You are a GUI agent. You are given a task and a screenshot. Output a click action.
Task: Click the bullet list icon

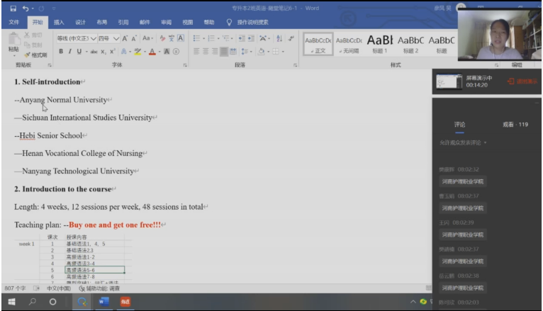198,38
